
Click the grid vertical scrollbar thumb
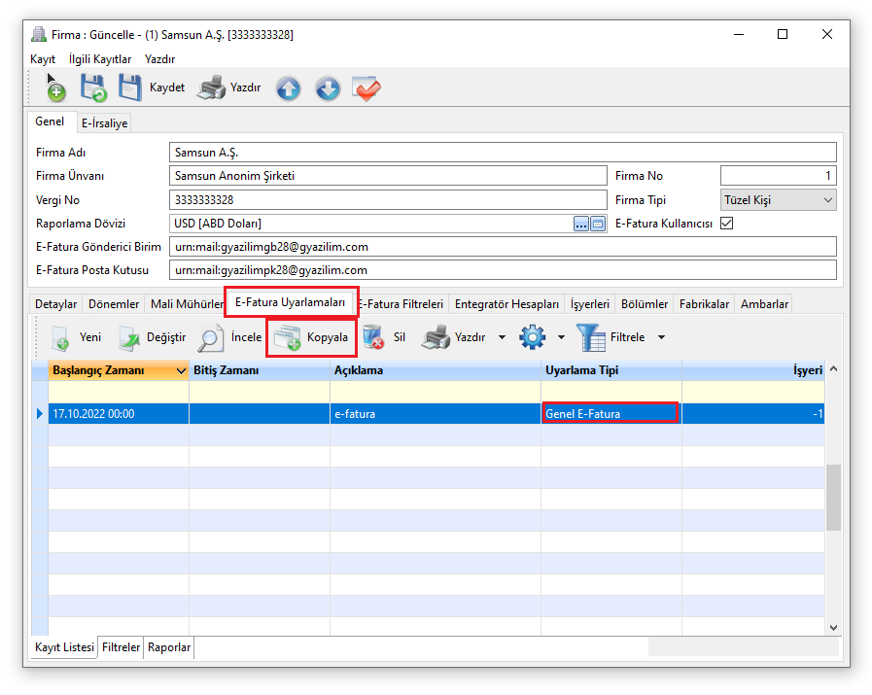pyautogui.click(x=833, y=497)
